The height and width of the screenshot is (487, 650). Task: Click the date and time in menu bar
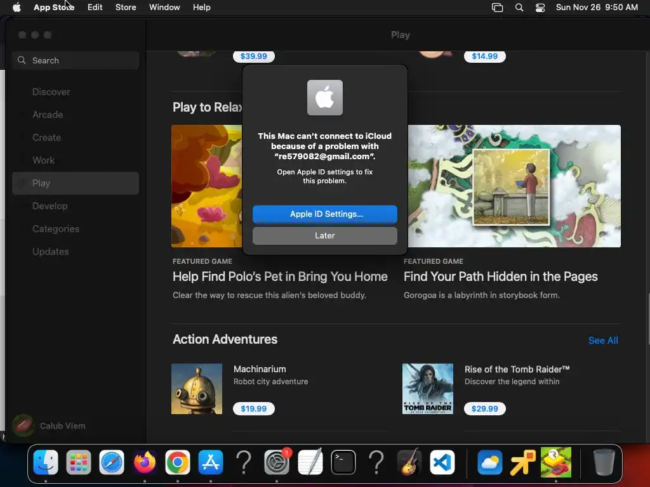click(x=597, y=7)
